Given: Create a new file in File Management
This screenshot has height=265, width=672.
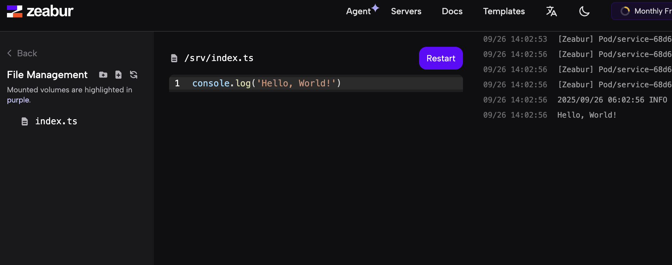Looking at the screenshot, I should (x=118, y=75).
